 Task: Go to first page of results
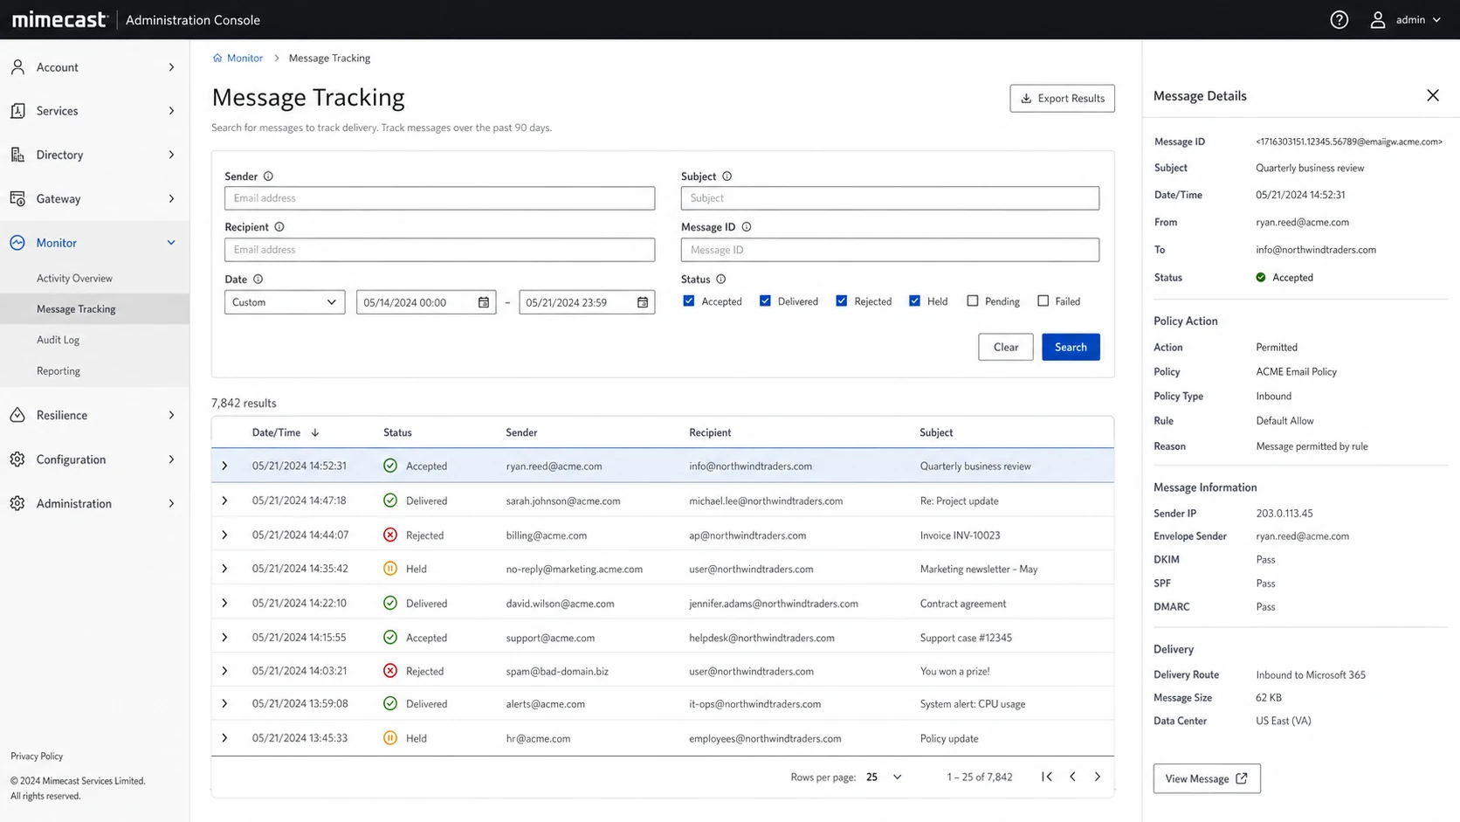(1047, 777)
